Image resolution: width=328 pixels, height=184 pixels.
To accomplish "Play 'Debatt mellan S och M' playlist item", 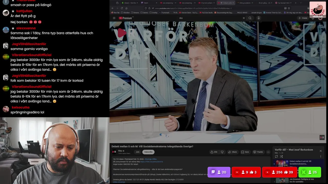I will click(x=298, y=164).
